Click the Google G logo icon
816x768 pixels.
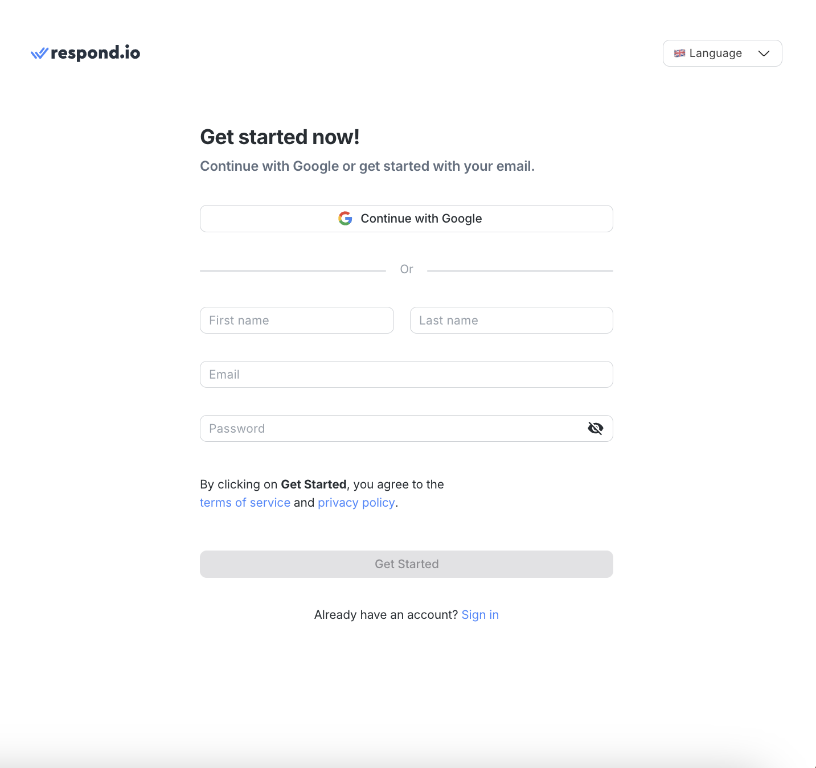tap(345, 219)
